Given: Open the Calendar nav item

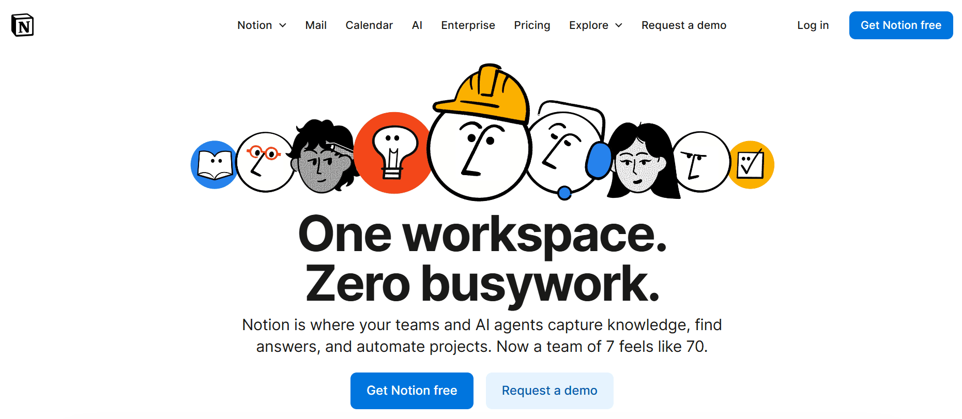Looking at the screenshot, I should tap(369, 25).
